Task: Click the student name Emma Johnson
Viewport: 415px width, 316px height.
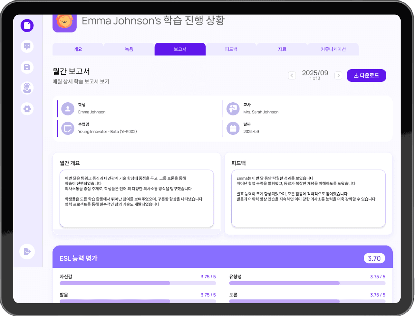Action: point(92,112)
